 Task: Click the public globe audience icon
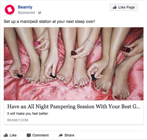pyautogui.click(x=40, y=13)
